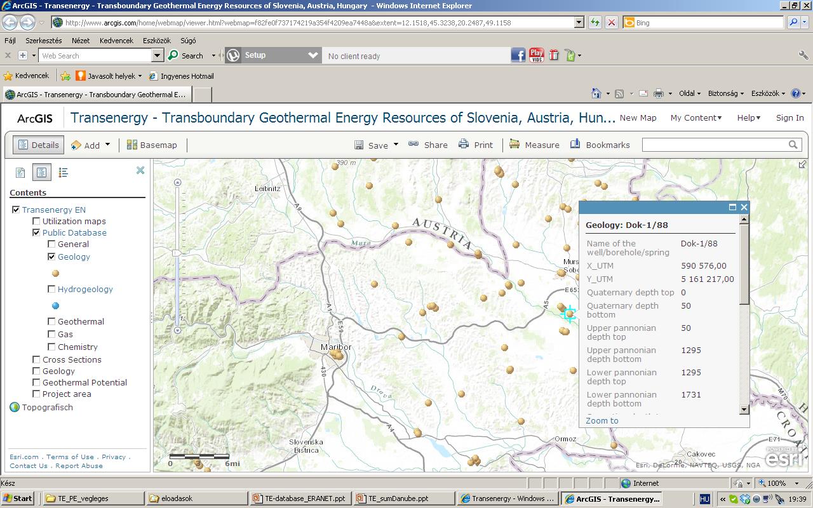Open TE-database_ERANET.ppt from the taskbar
This screenshot has width=813, height=508.
[x=300, y=498]
